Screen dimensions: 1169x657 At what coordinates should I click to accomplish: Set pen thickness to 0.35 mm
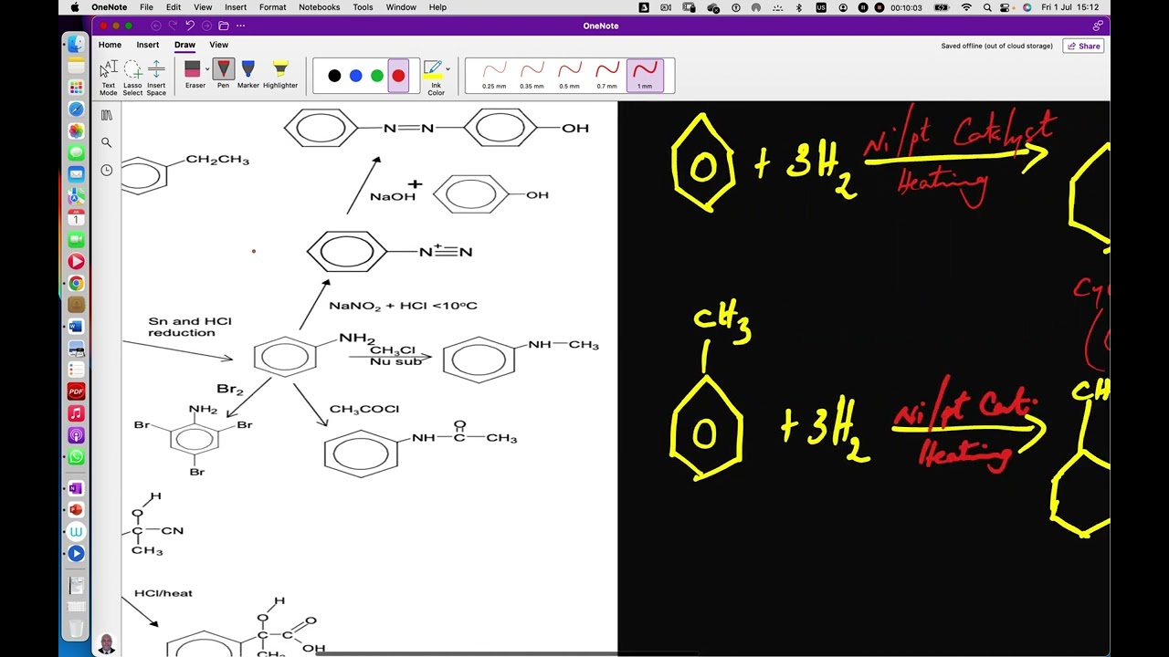[532, 75]
